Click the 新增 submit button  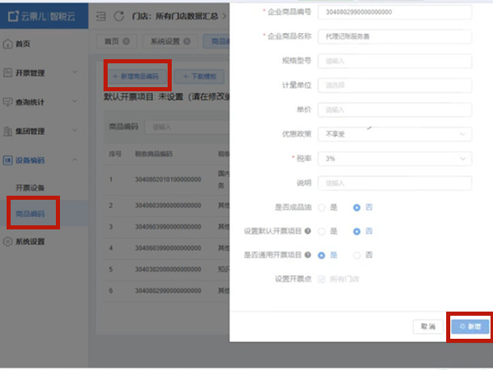[x=470, y=326]
